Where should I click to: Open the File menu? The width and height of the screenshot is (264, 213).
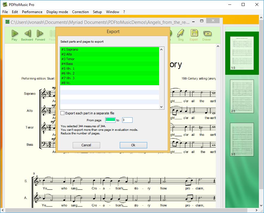(5, 12)
